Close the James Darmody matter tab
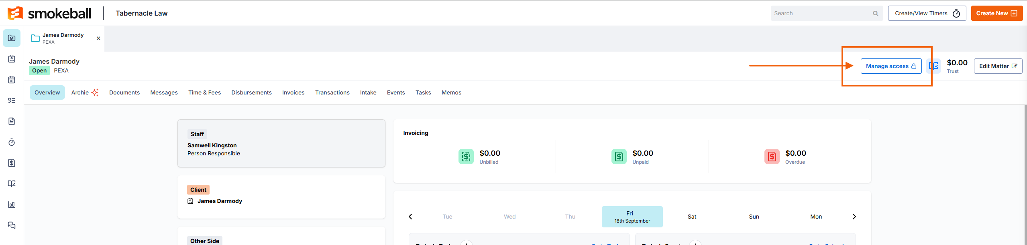 (x=98, y=38)
